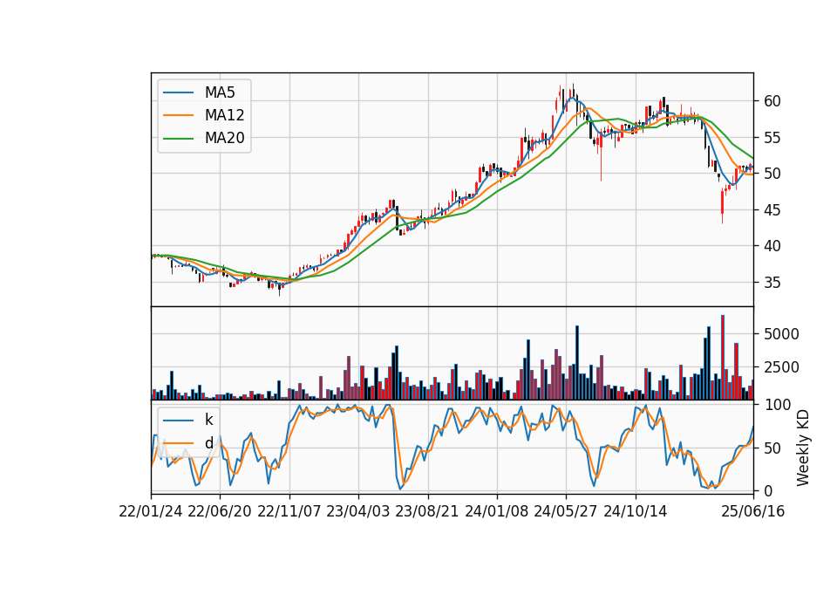Click the 24/05/27 date axis label
This screenshot has width=837, height=602.
[566, 511]
